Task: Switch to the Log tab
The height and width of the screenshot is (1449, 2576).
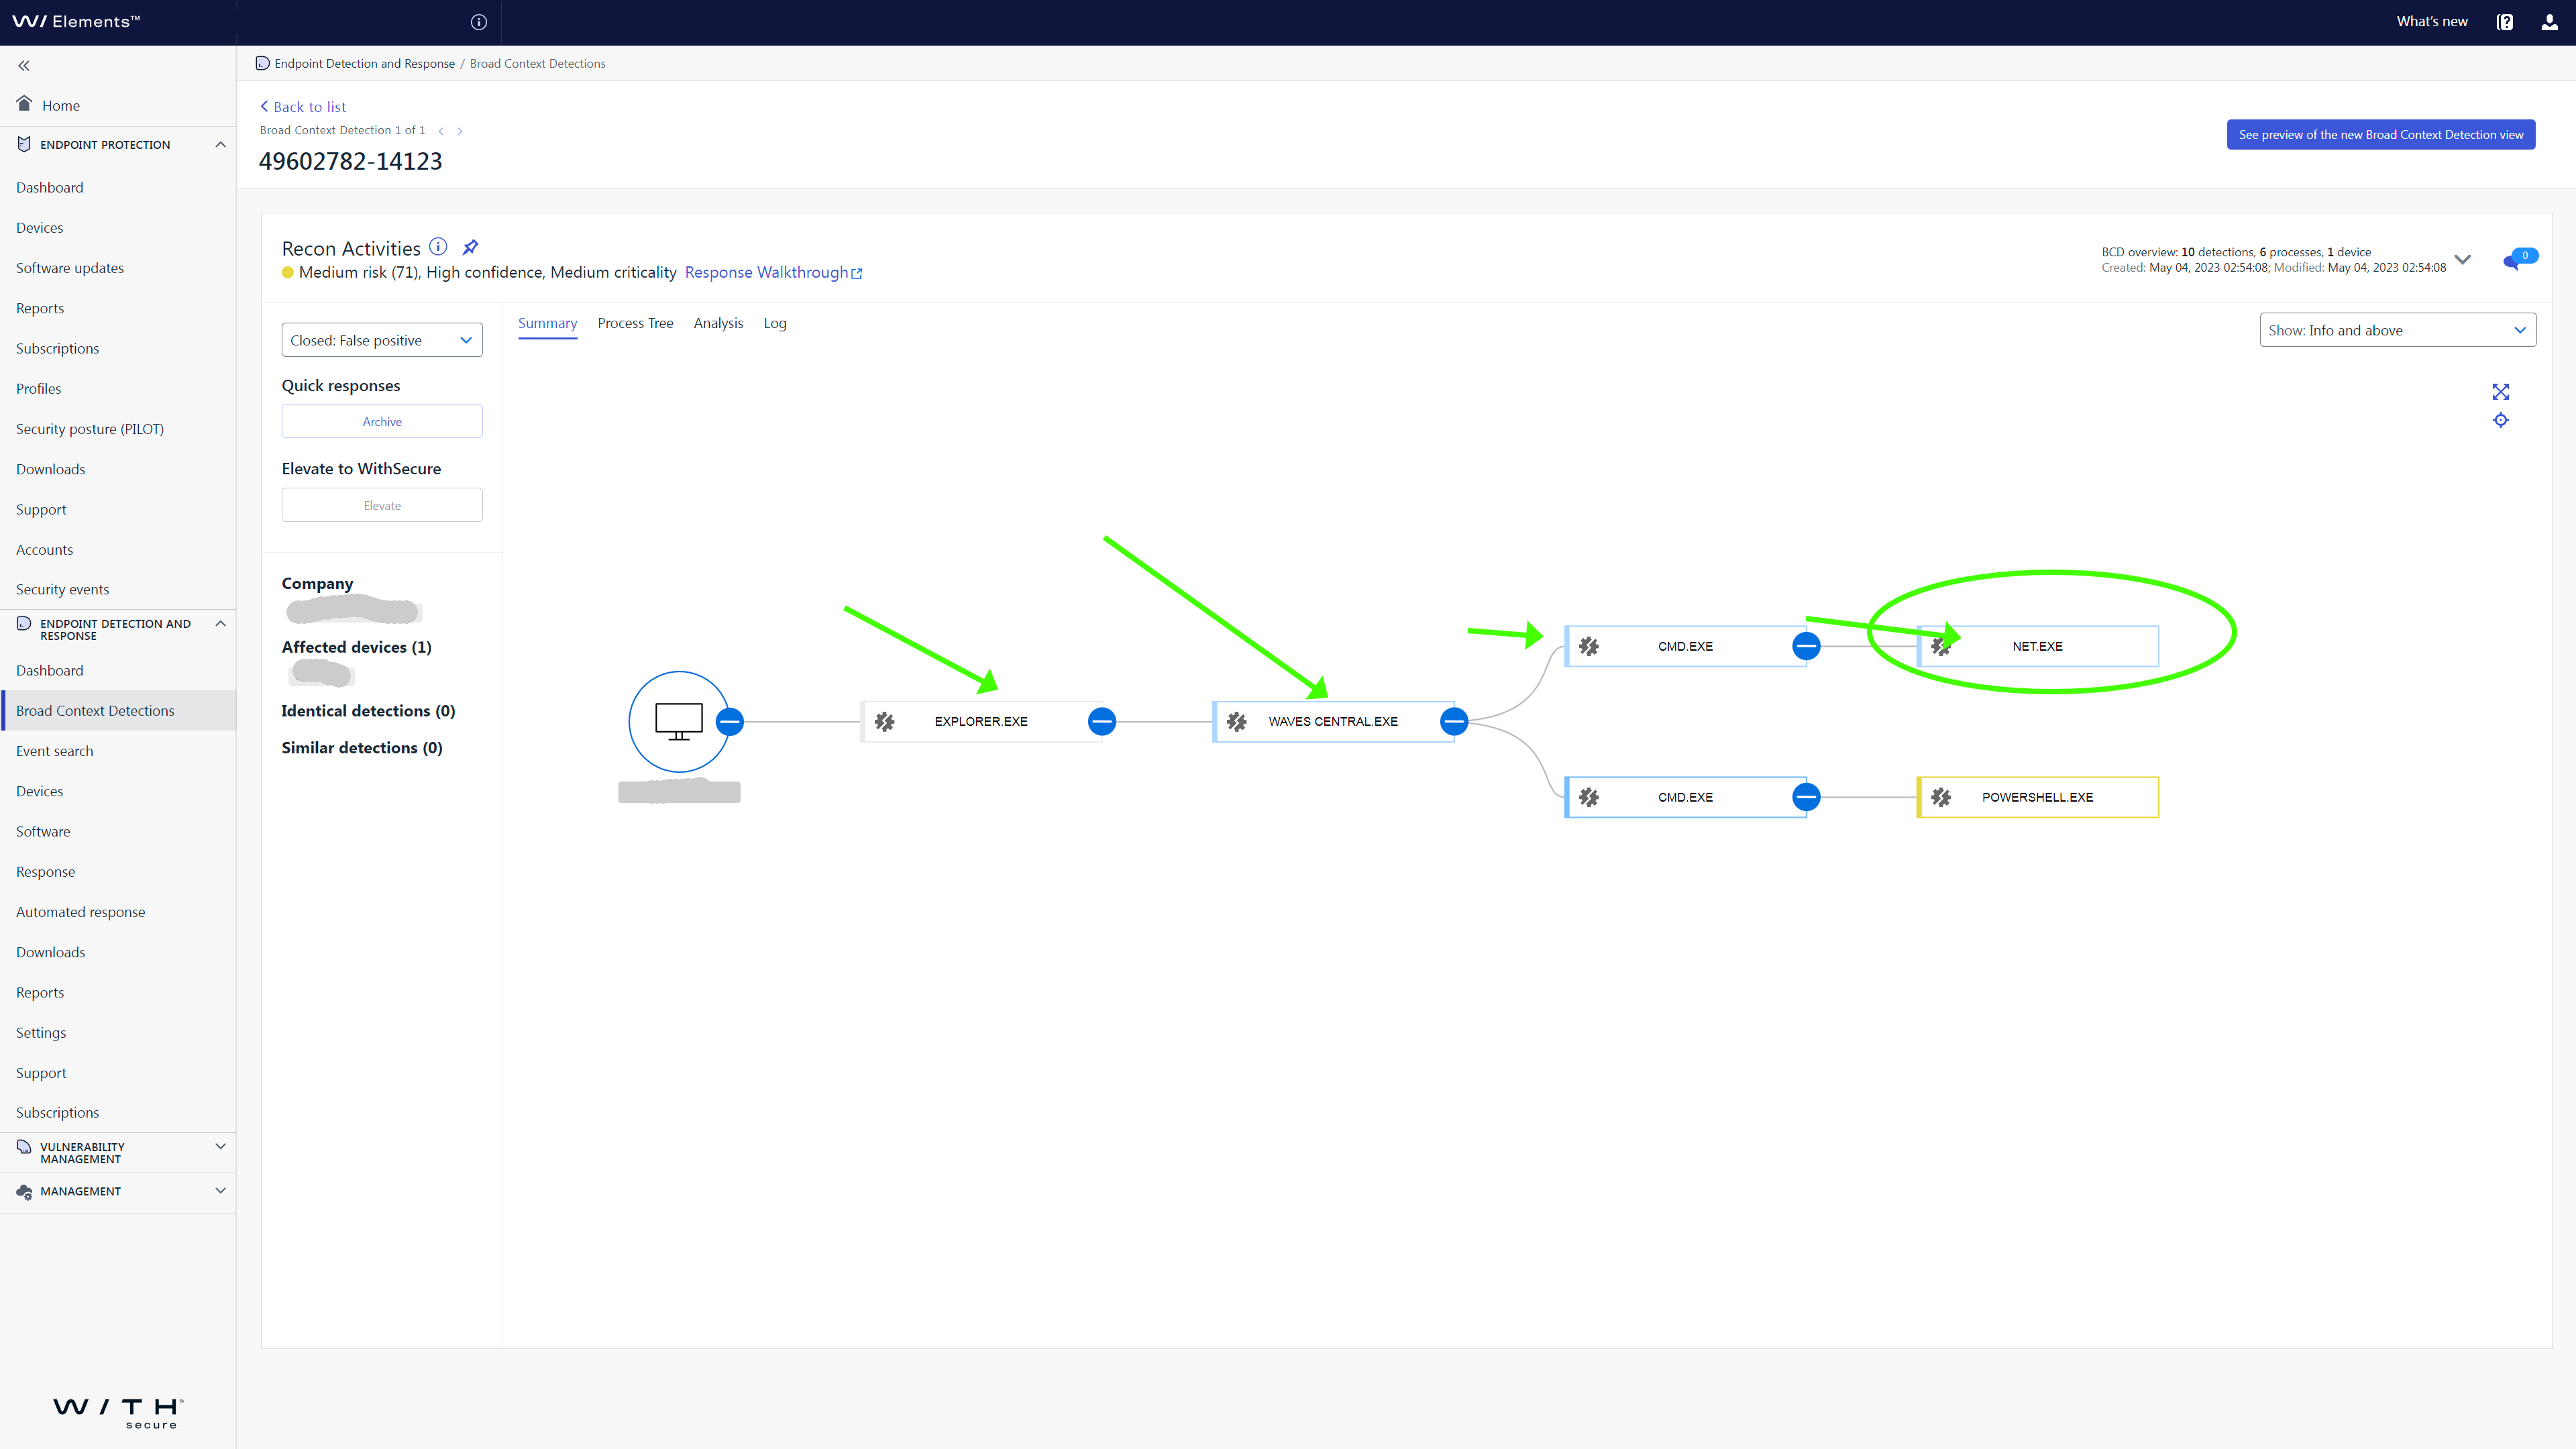Action: (x=775, y=323)
